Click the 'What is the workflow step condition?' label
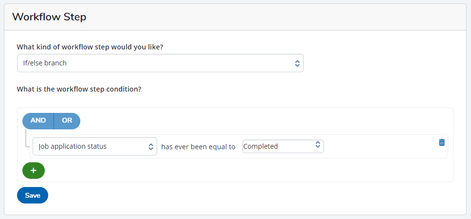471x219 pixels. 79,89
